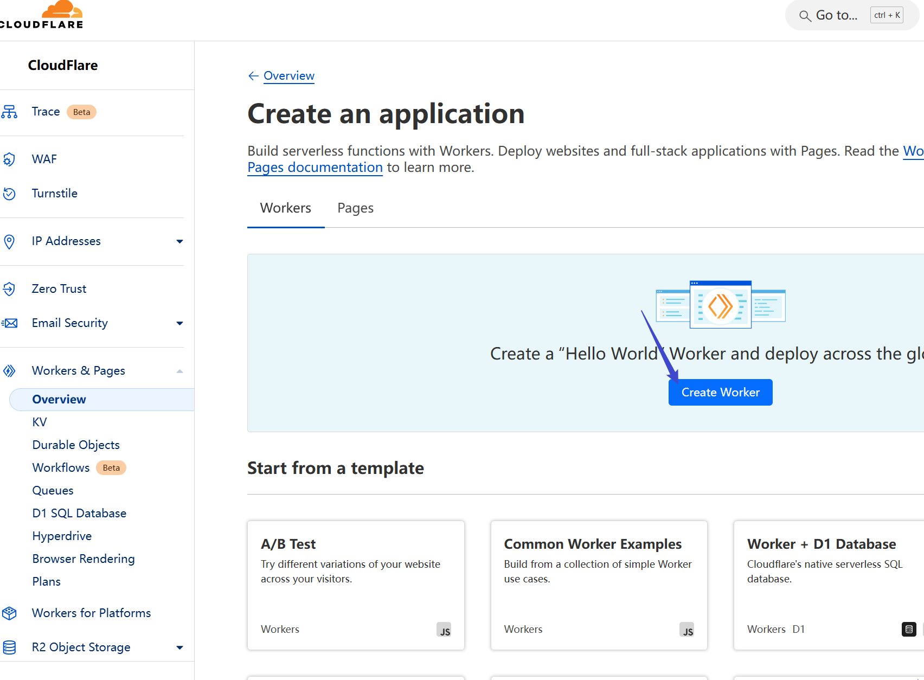This screenshot has width=924, height=680.
Task: Open Browser Rendering in the sidebar
Action: point(84,559)
